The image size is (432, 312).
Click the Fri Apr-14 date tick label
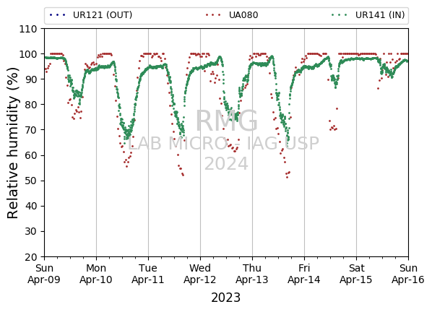pos(304,274)
